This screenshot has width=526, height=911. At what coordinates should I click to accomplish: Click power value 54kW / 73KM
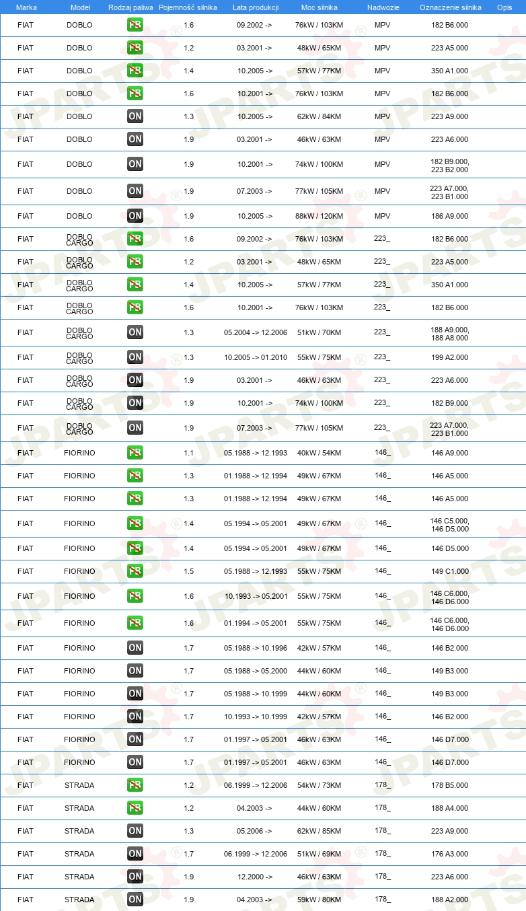pyautogui.click(x=320, y=785)
